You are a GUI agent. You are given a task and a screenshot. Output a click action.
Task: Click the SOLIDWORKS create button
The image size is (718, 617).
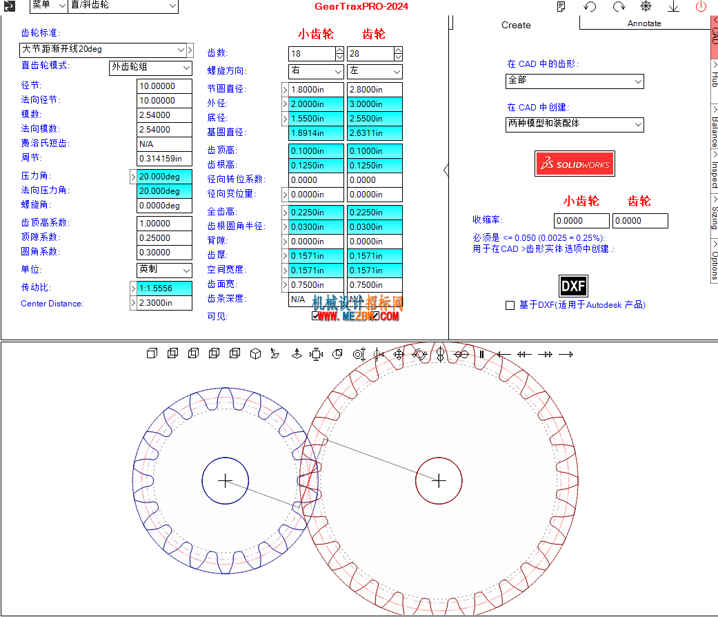[x=575, y=164]
